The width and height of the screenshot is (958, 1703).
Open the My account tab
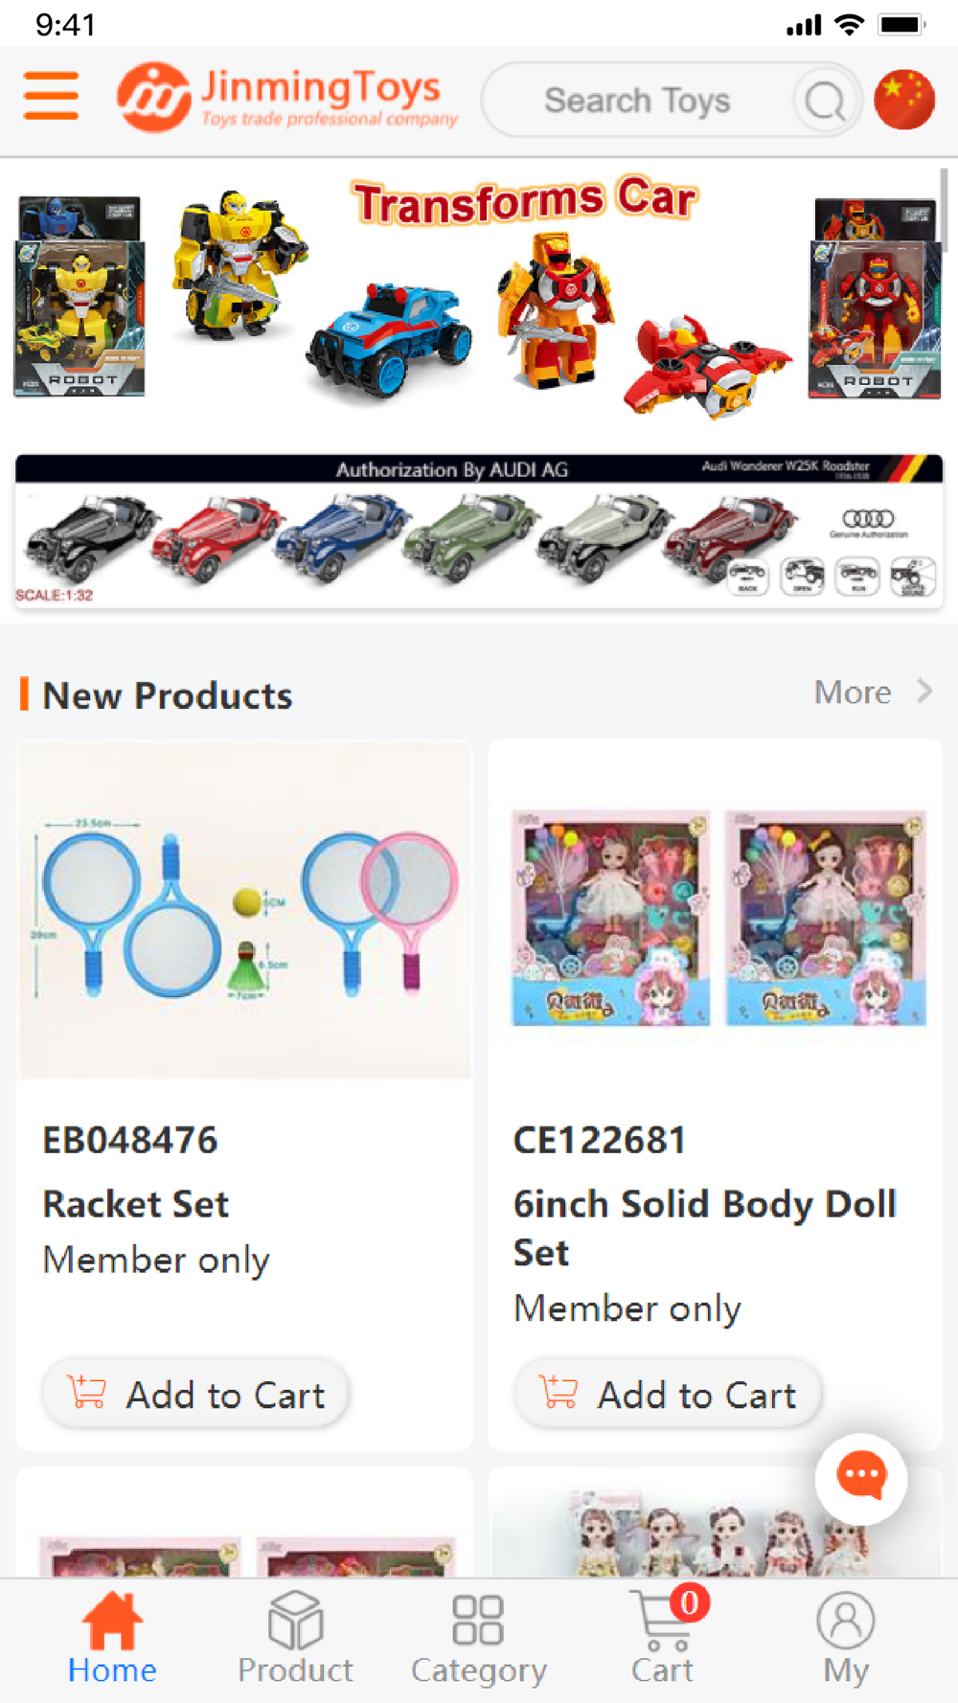click(x=845, y=1639)
